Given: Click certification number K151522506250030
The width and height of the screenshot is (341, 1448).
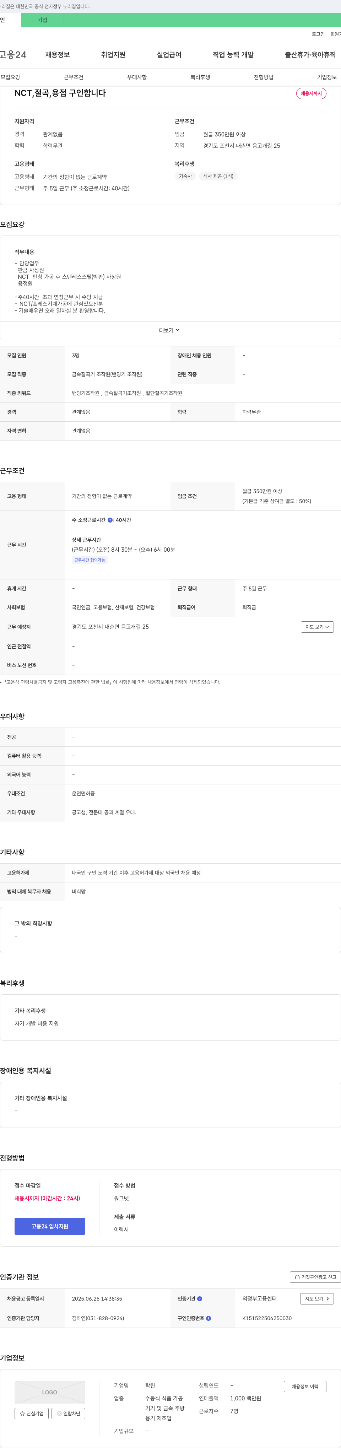Looking at the screenshot, I should pos(267,1318).
